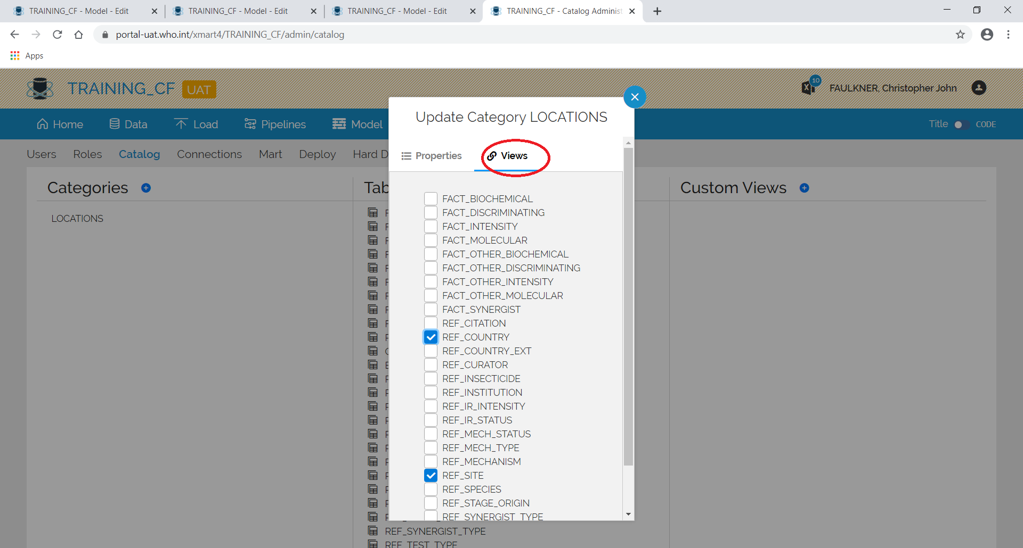Open the Chrome profile icon
1023x548 pixels.
(x=987, y=35)
